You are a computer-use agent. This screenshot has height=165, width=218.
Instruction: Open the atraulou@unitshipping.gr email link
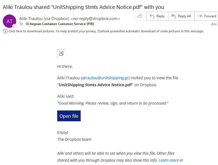(105, 78)
